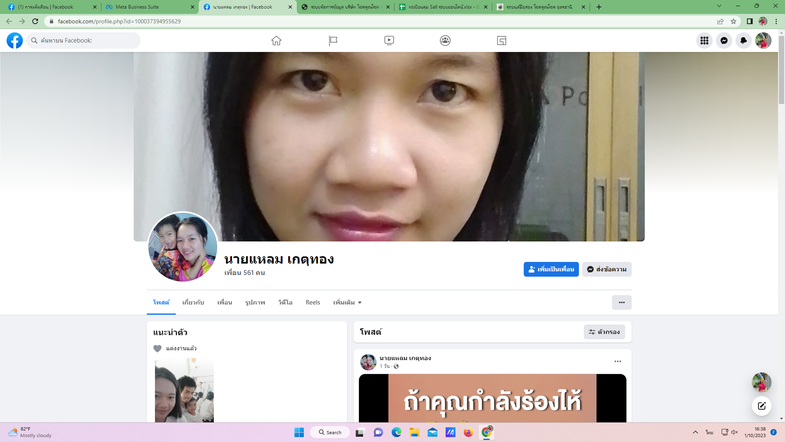Open the Gaming icon in navigation
Image resolution: width=785 pixels, height=442 pixels.
502,41
